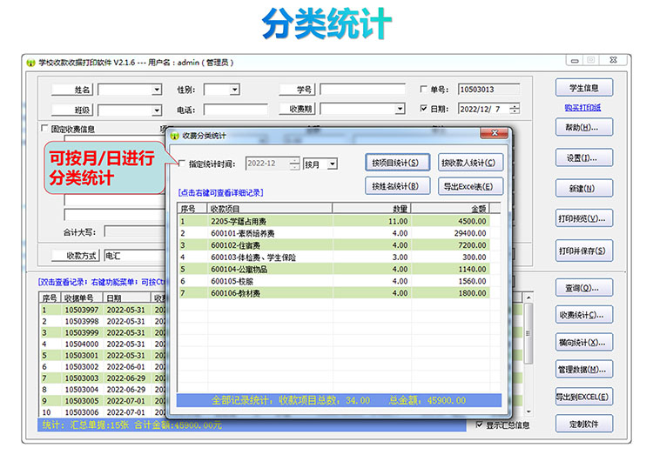Click the 学号 input field
This screenshot has width=653, height=468.
point(362,89)
